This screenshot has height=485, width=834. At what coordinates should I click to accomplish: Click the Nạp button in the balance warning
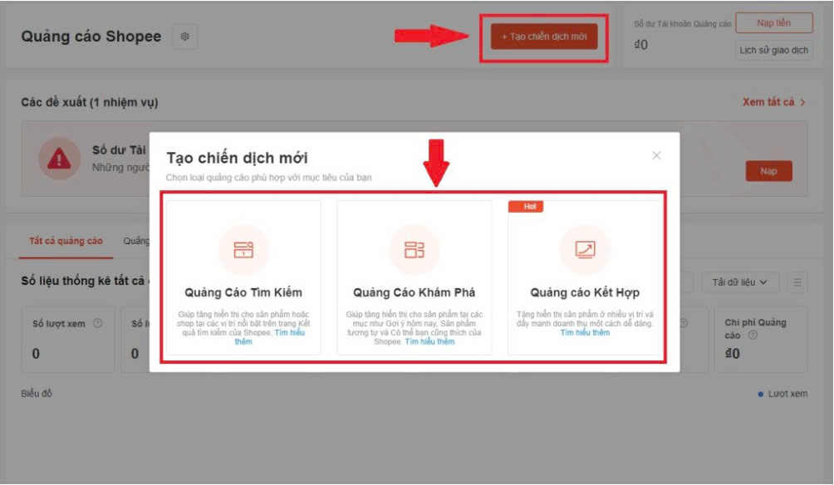[769, 171]
